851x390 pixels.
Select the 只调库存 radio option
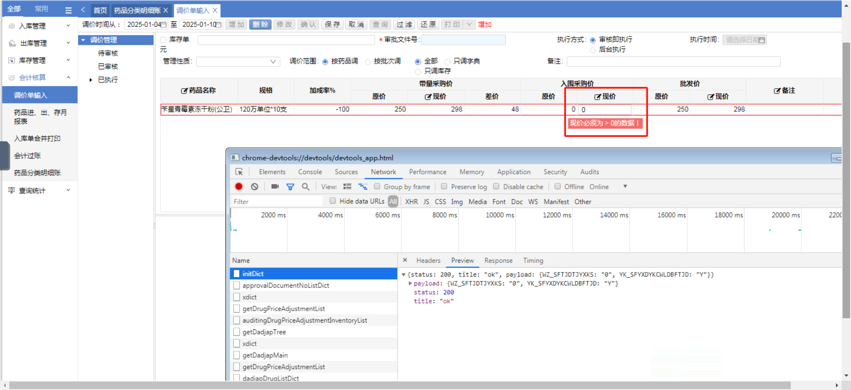point(418,71)
